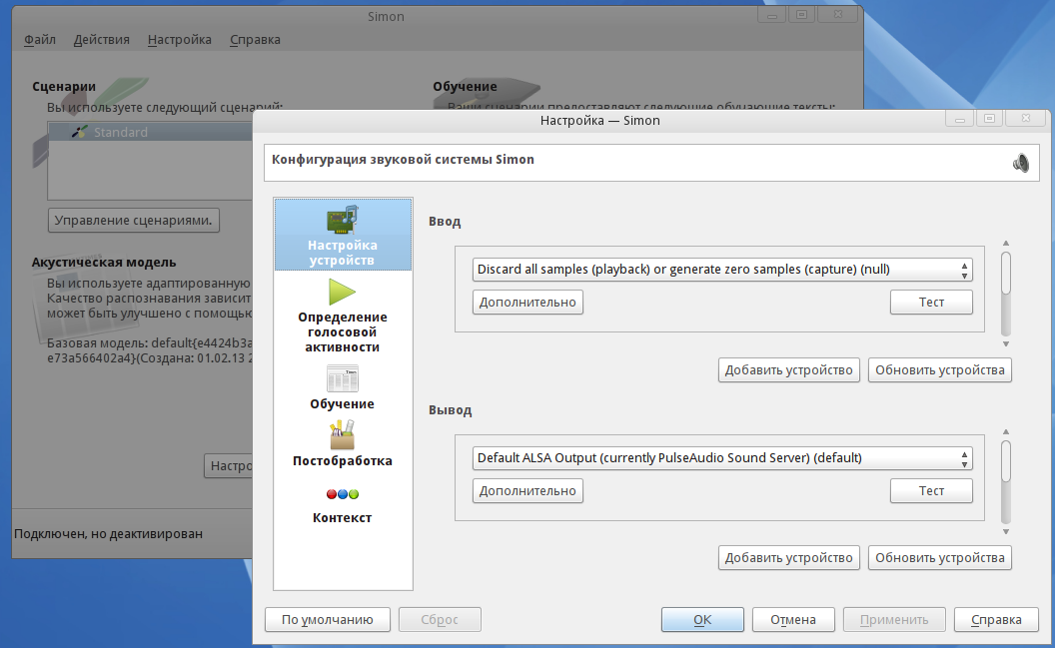This screenshot has height=648, width=1055.
Task: Click the Настройка — Simon title bar
Action: [599, 121]
